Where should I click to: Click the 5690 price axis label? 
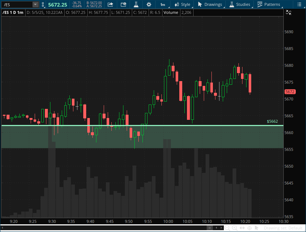tap(289, 32)
